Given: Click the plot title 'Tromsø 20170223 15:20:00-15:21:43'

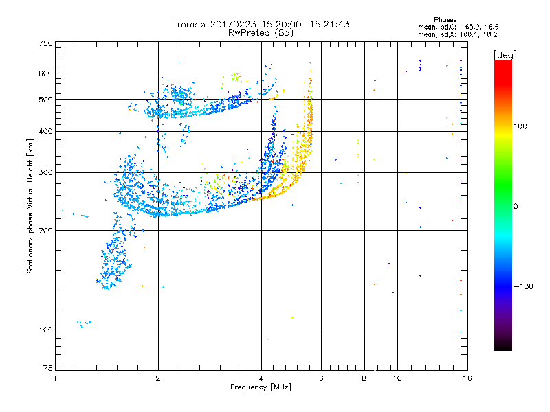Looking at the screenshot, I should 261,24.
